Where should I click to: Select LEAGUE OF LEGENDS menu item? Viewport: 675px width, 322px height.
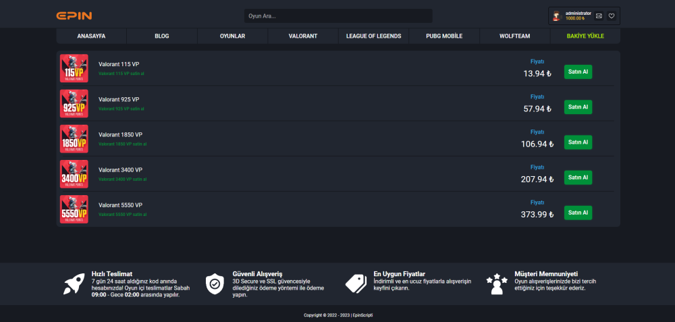(x=374, y=36)
